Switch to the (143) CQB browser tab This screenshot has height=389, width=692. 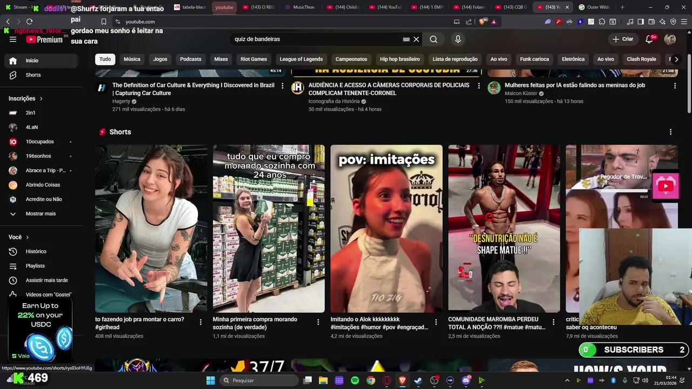[511, 7]
